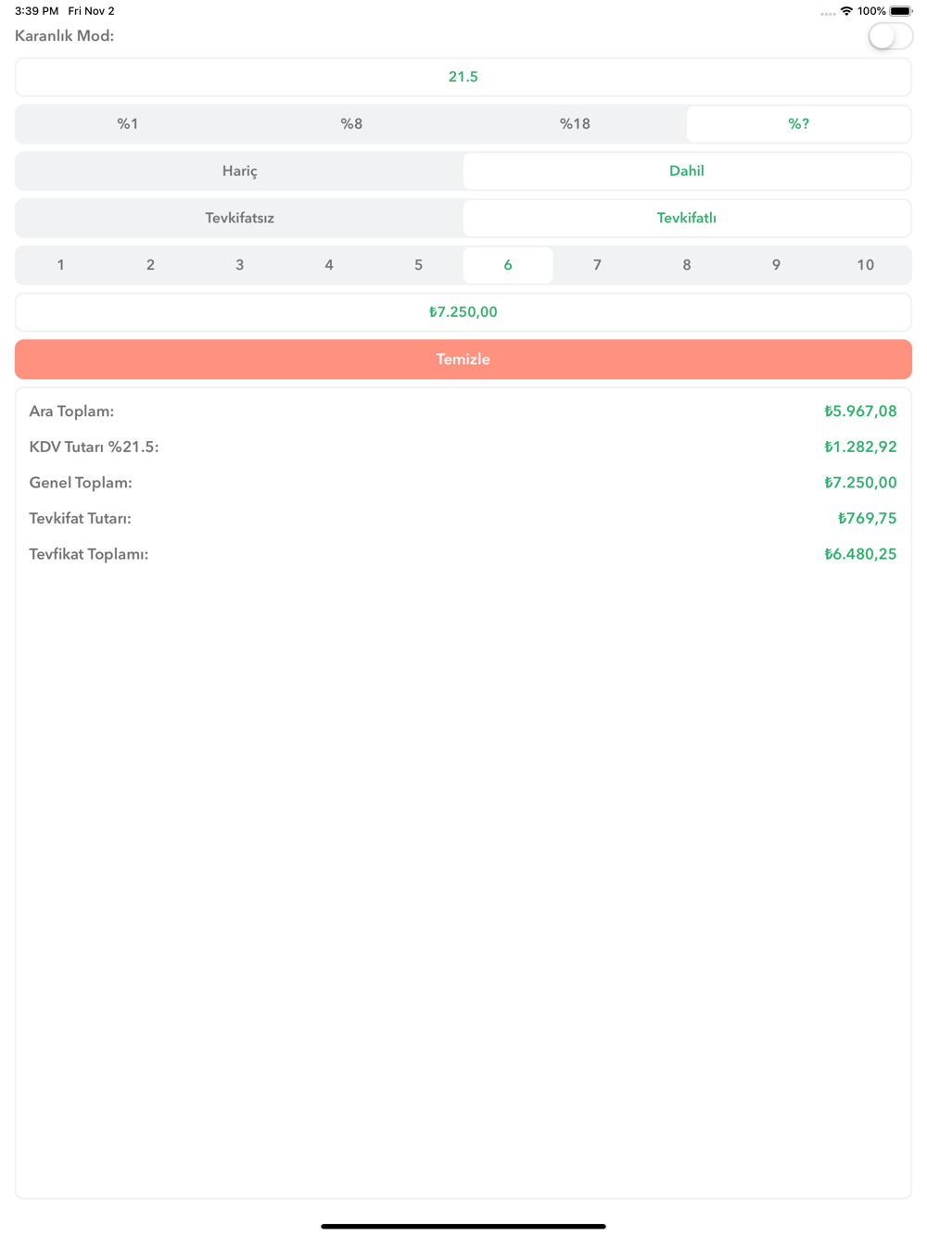Viewport: 927px width, 1236px height.
Task: Select the %8 KDV rate
Action: point(351,124)
